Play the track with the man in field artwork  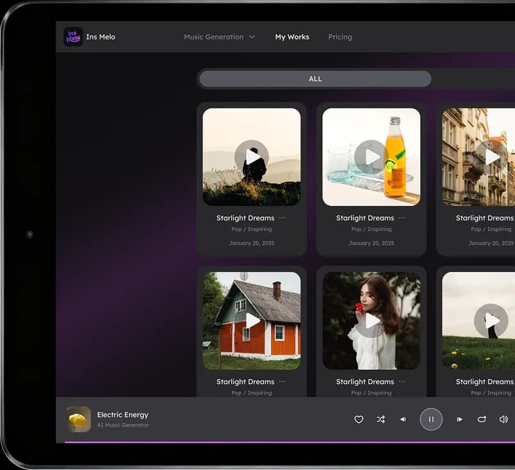coord(252,157)
